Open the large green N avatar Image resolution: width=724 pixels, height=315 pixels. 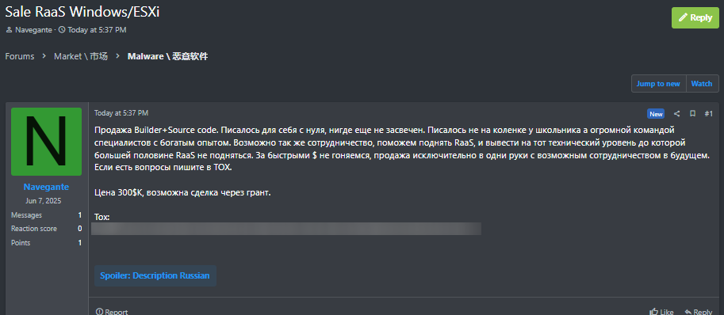tap(46, 142)
